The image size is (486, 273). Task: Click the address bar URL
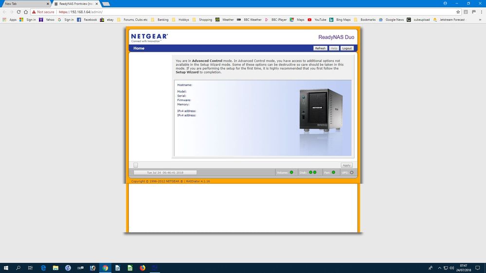tap(81, 12)
